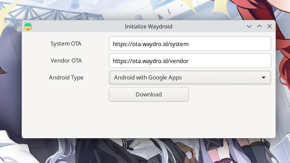Start the download with the Download button
The width and height of the screenshot is (290, 163).
coord(149,94)
